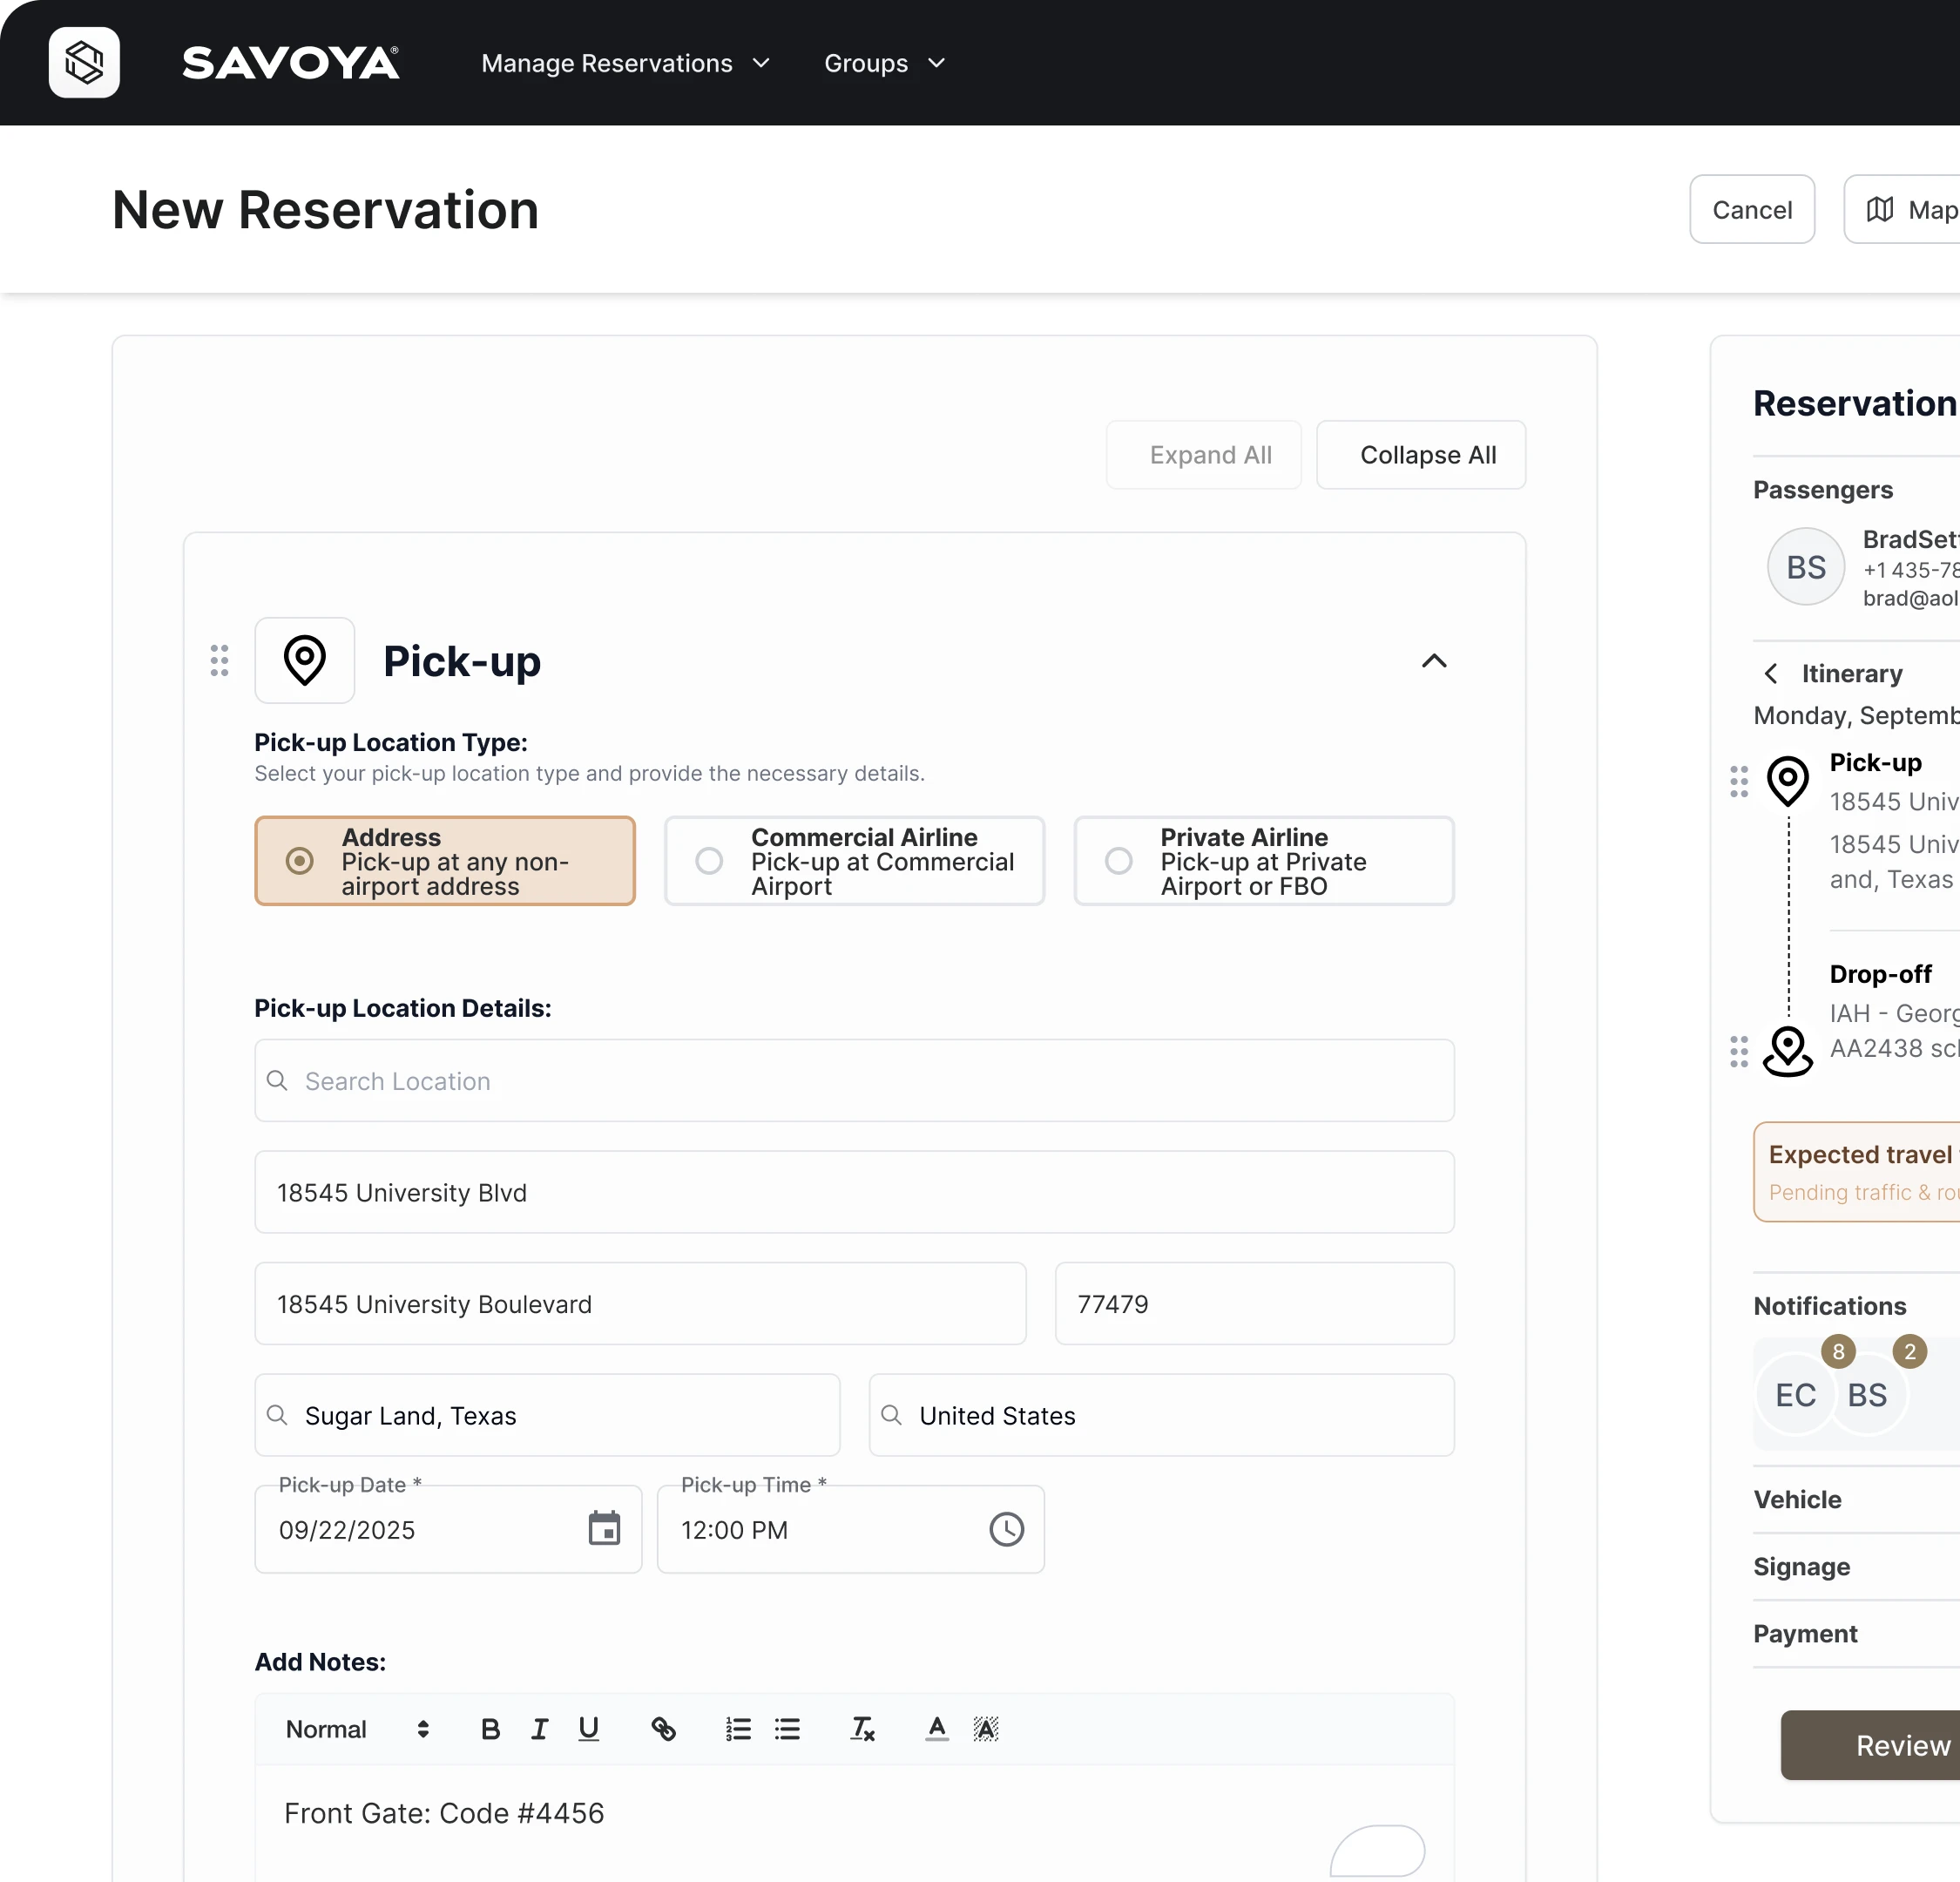Image resolution: width=1960 pixels, height=1882 pixels.
Task: Insert a bulleted list in notes
Action: (787, 1729)
